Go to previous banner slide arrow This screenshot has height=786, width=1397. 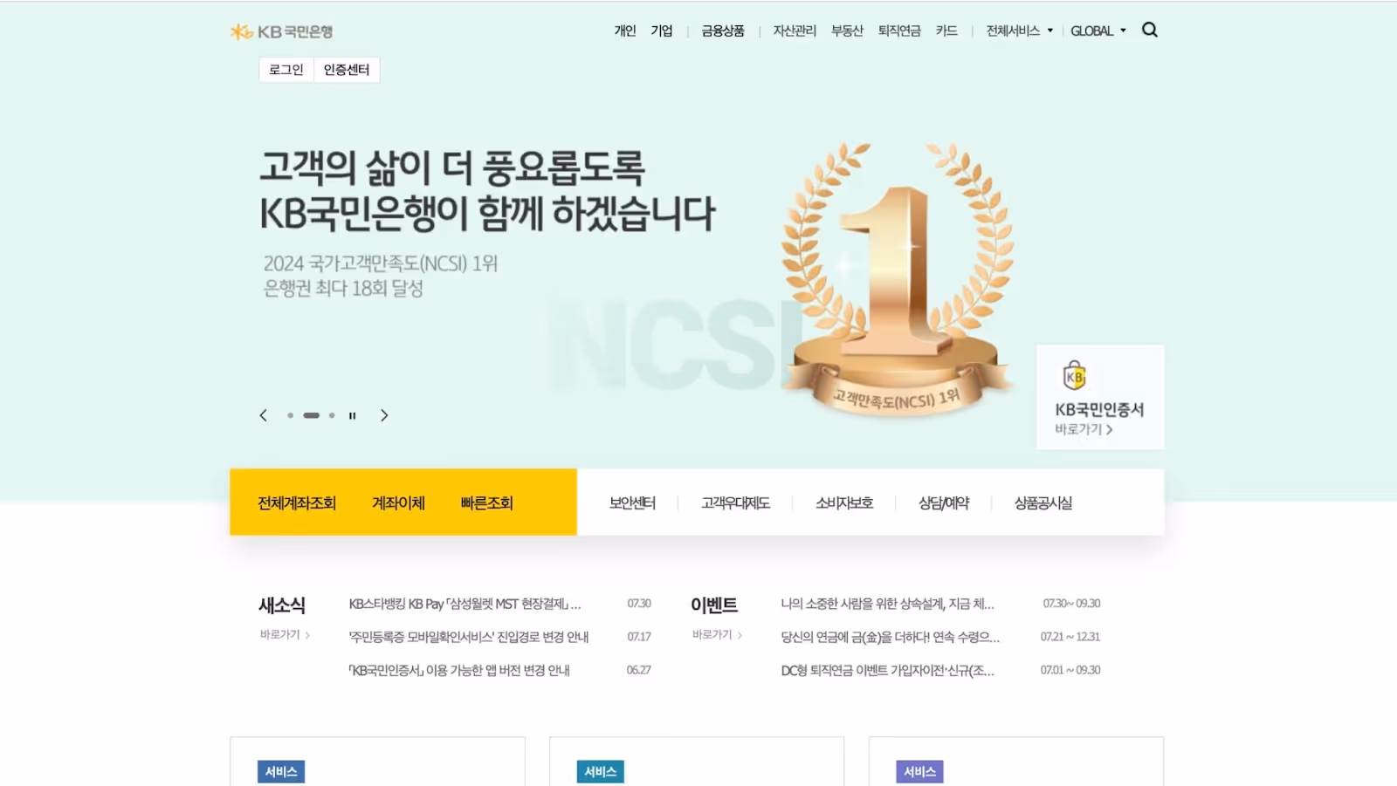pos(263,415)
